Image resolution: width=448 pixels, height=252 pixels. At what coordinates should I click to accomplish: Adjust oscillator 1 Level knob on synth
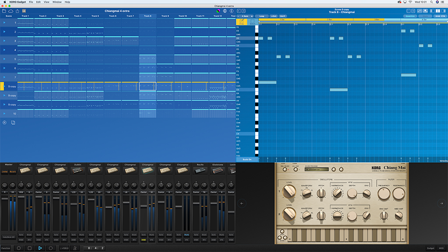click(x=289, y=192)
